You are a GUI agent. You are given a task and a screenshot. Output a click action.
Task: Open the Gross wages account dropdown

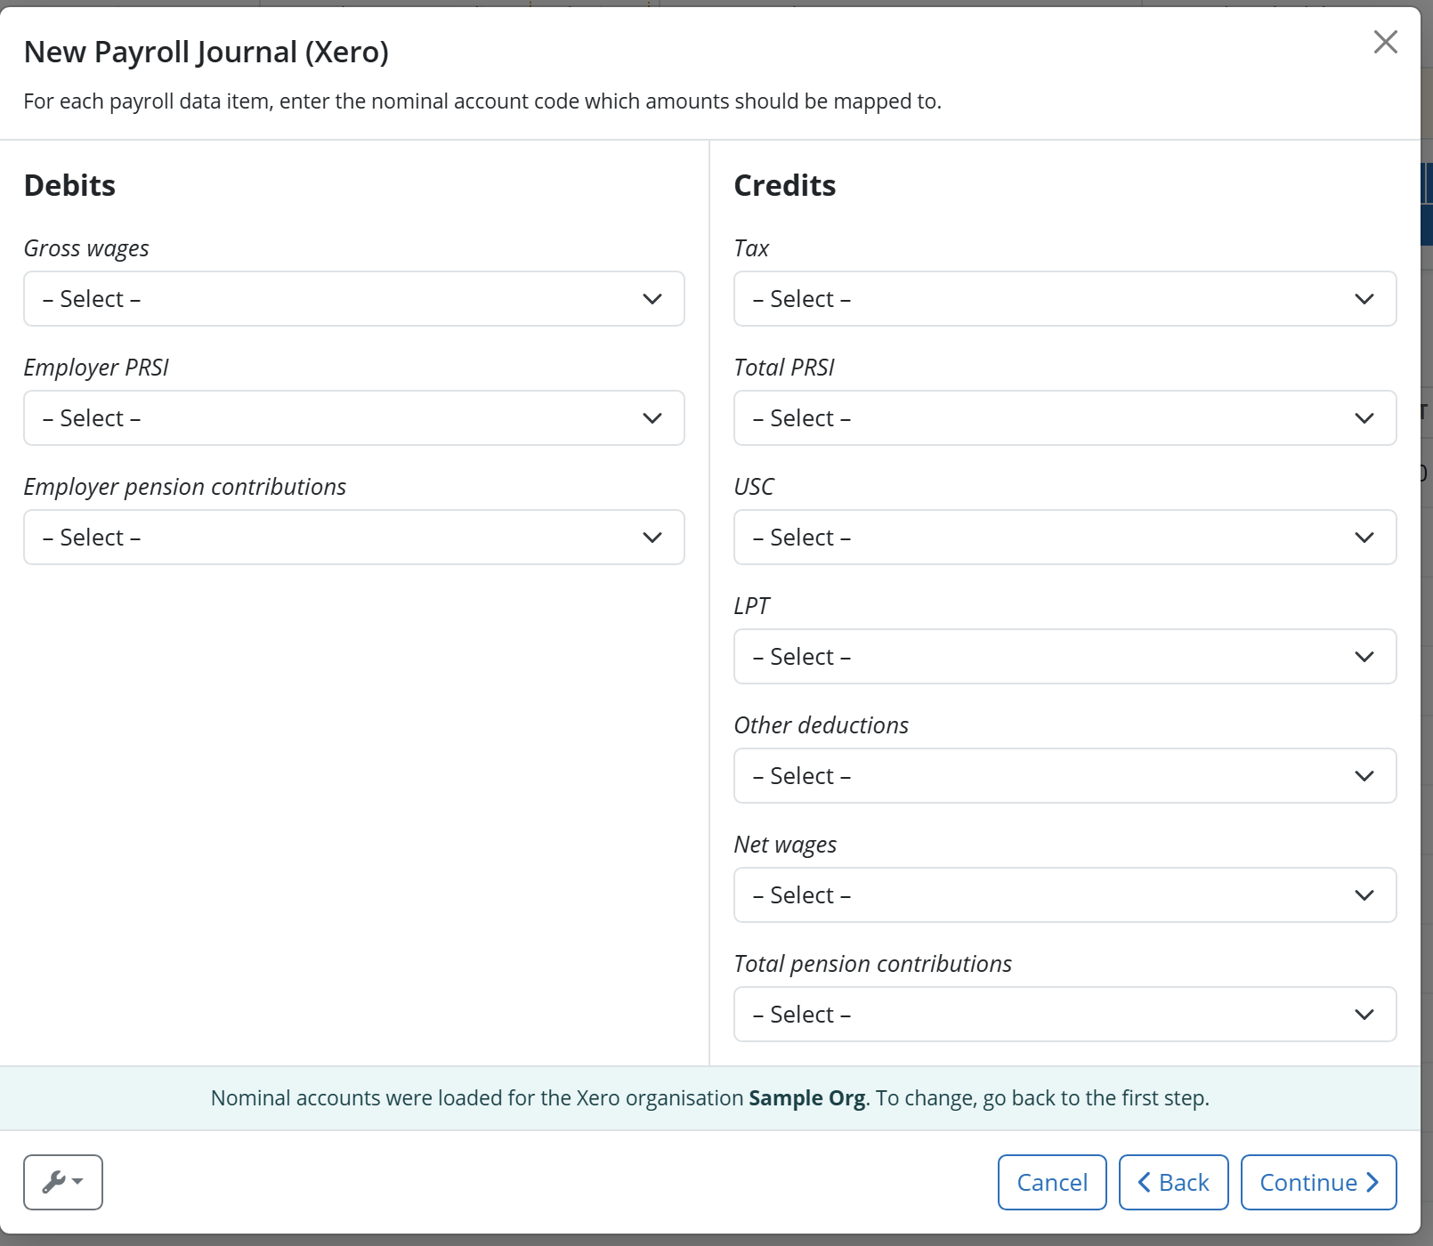(353, 299)
